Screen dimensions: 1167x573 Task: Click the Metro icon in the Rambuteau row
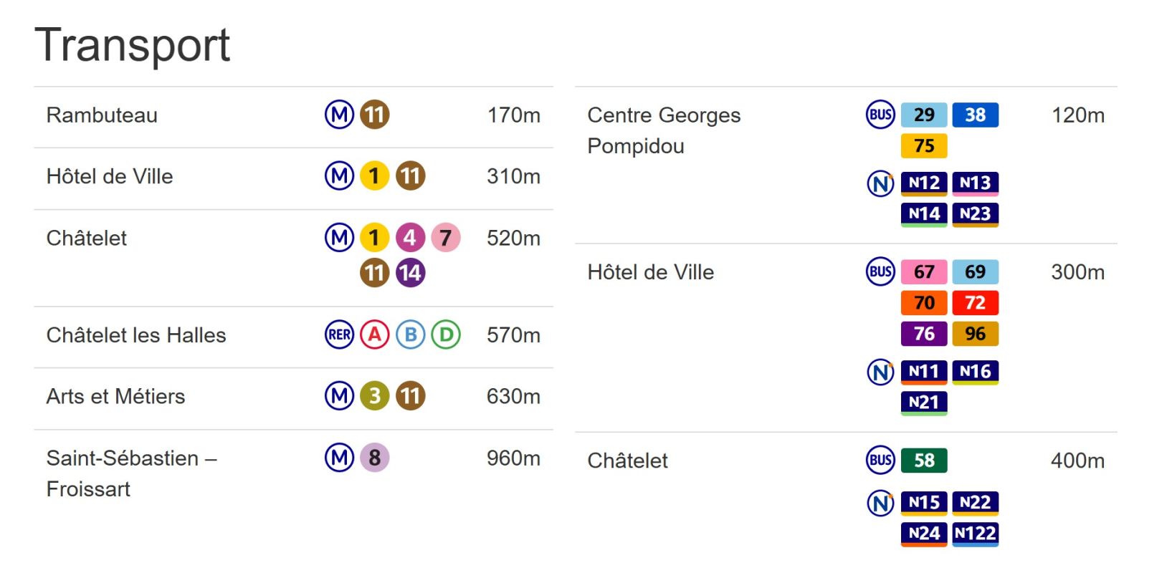[339, 115]
